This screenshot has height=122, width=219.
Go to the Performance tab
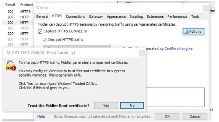tap(178, 16)
